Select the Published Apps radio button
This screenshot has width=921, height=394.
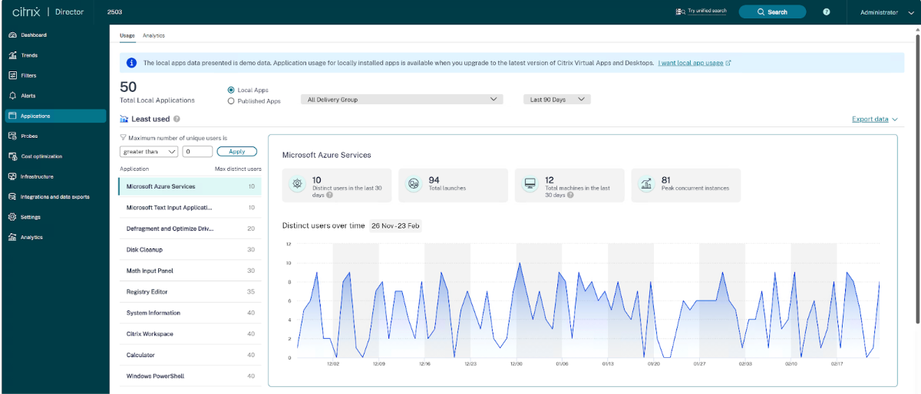click(231, 101)
